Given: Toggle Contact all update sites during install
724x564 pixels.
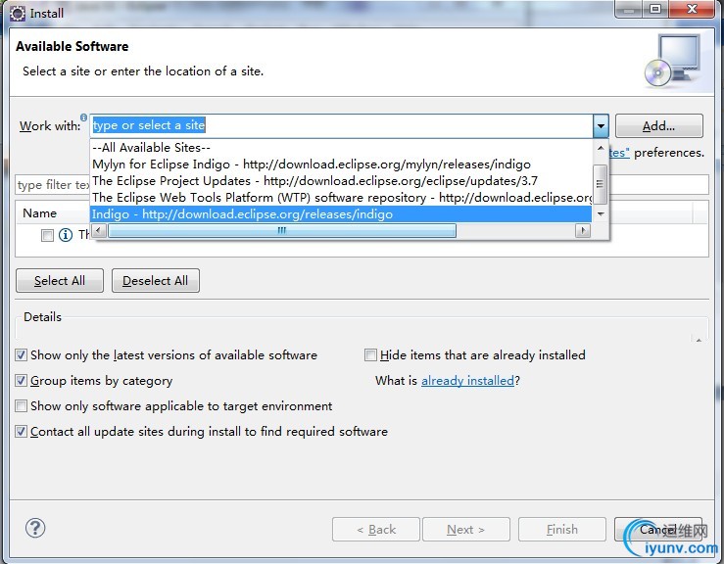Looking at the screenshot, I should (x=21, y=431).
